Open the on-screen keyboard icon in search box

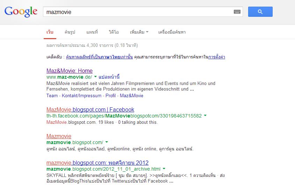coord(237,12)
